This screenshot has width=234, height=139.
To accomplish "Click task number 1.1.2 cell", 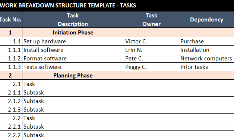I will pos(11,58).
